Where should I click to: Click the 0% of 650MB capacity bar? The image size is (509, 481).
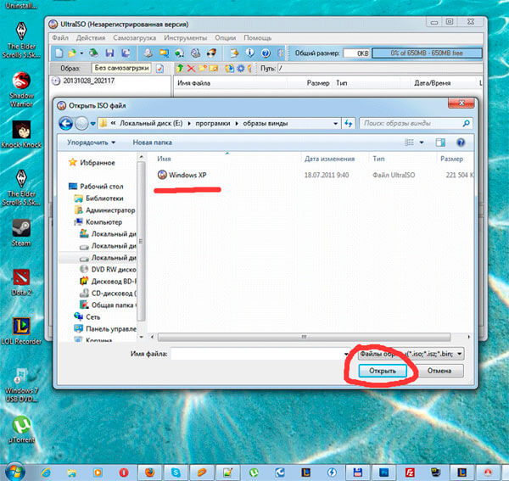click(427, 53)
